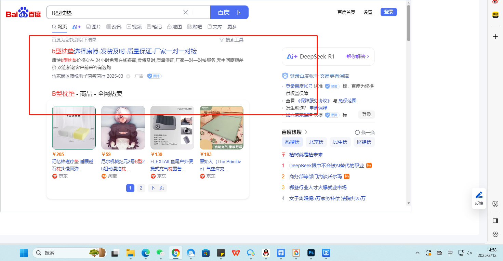The height and width of the screenshot is (261, 503).
Task: Select the 北京榜 hot list tab
Action: click(316, 142)
